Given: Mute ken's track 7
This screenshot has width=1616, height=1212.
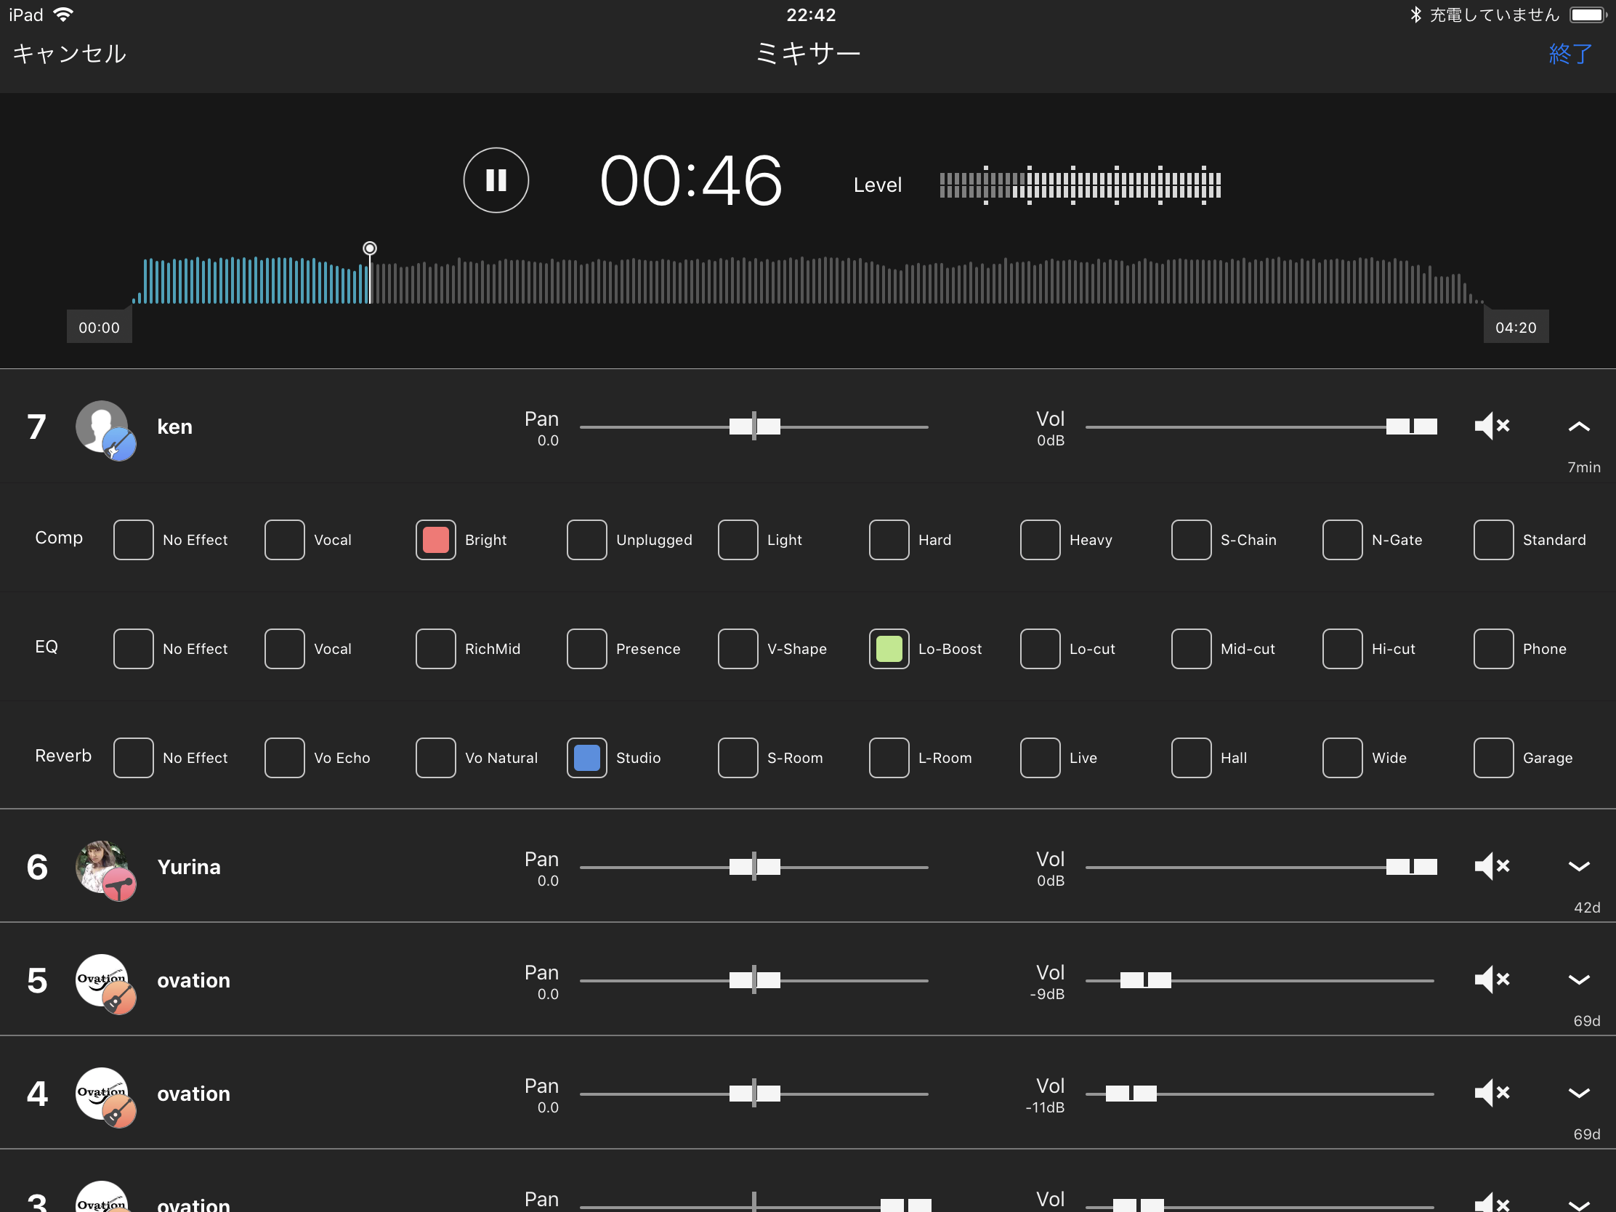Looking at the screenshot, I should click(1492, 426).
